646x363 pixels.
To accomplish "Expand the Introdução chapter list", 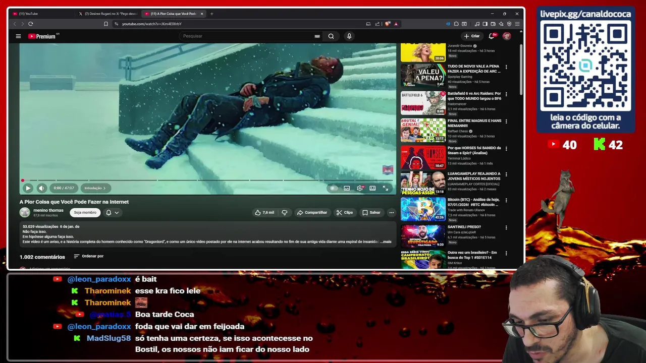I will 95,188.
